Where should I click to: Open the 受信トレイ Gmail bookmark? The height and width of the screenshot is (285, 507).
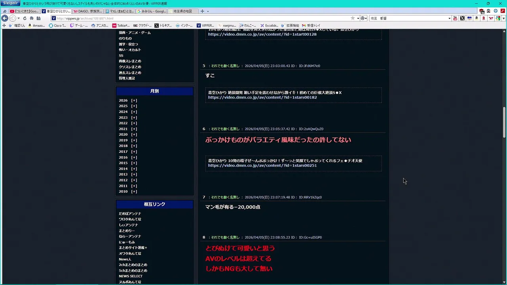(x=311, y=26)
